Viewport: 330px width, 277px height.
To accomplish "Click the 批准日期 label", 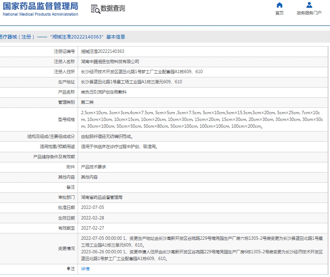I will 67,207.
